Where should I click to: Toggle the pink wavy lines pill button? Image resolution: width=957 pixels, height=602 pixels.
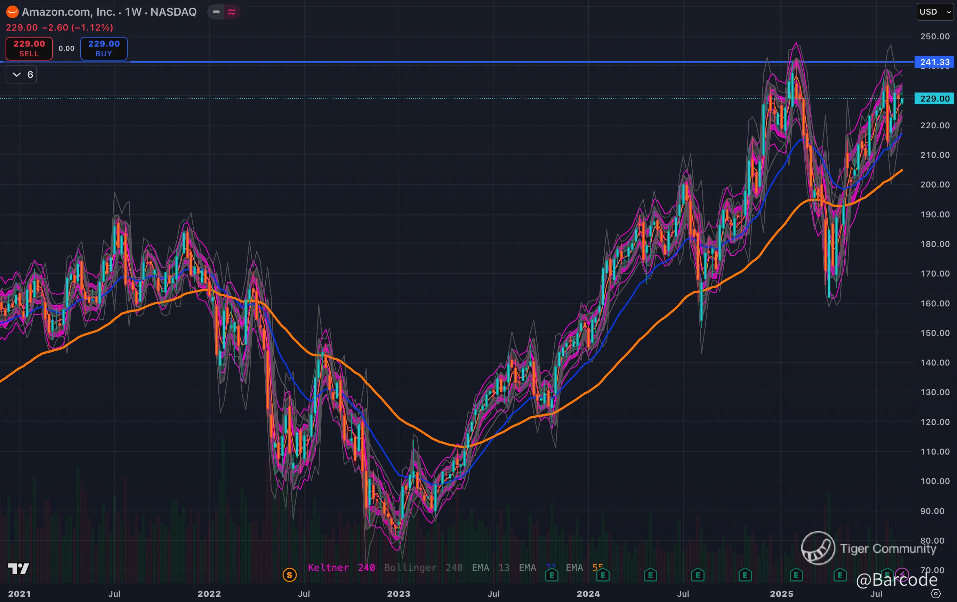[232, 12]
